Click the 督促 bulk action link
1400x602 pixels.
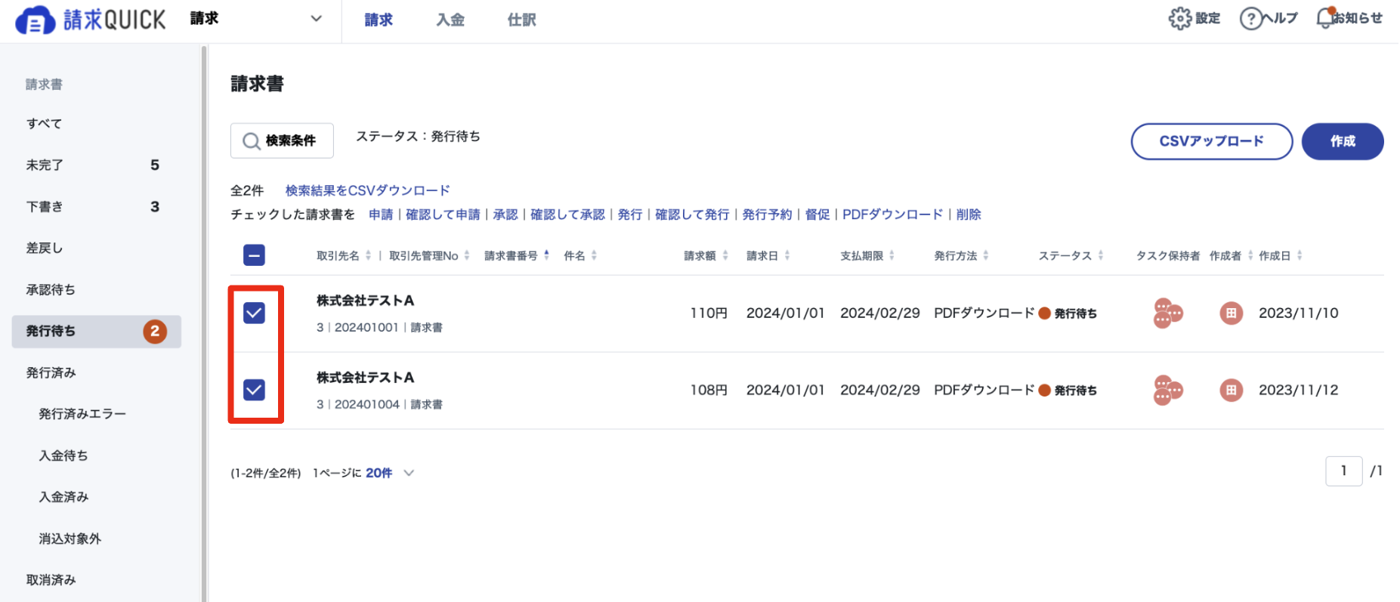[x=817, y=215]
